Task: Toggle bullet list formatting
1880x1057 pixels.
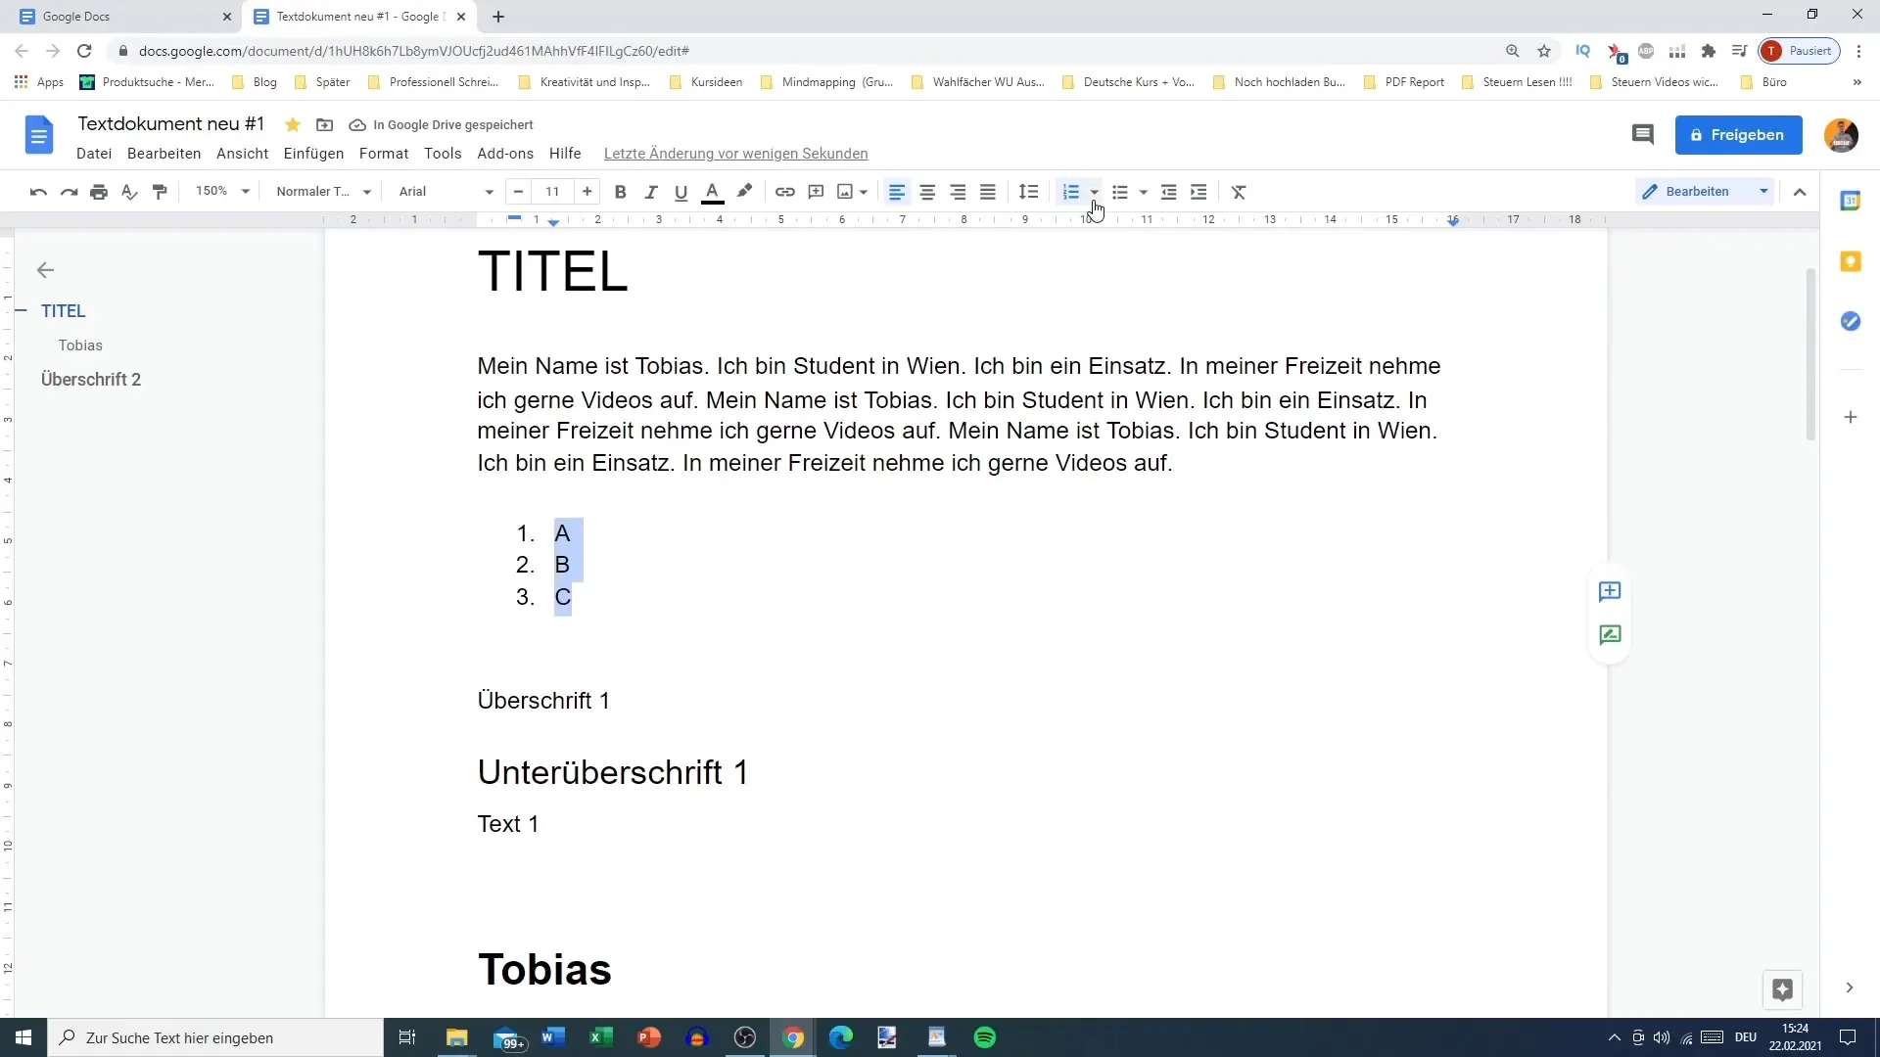Action: [x=1119, y=191]
